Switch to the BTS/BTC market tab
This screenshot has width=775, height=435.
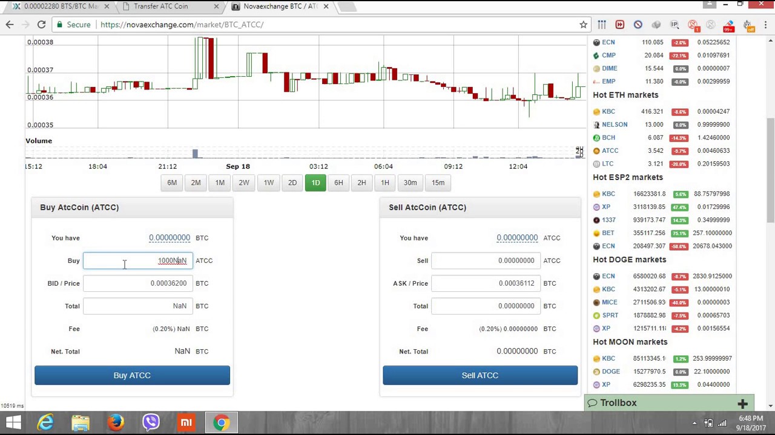61,6
